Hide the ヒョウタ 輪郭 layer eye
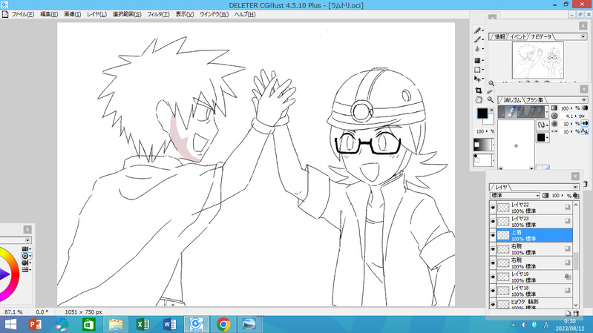The image size is (593, 333). tap(493, 304)
